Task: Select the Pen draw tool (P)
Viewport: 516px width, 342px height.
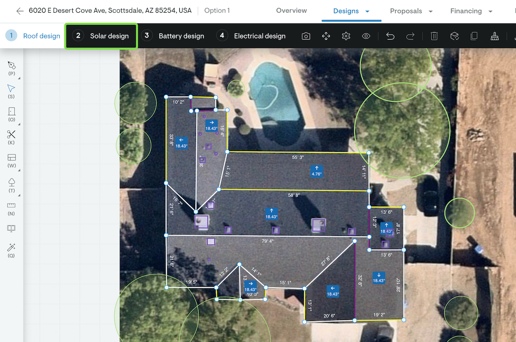Action: [11, 65]
